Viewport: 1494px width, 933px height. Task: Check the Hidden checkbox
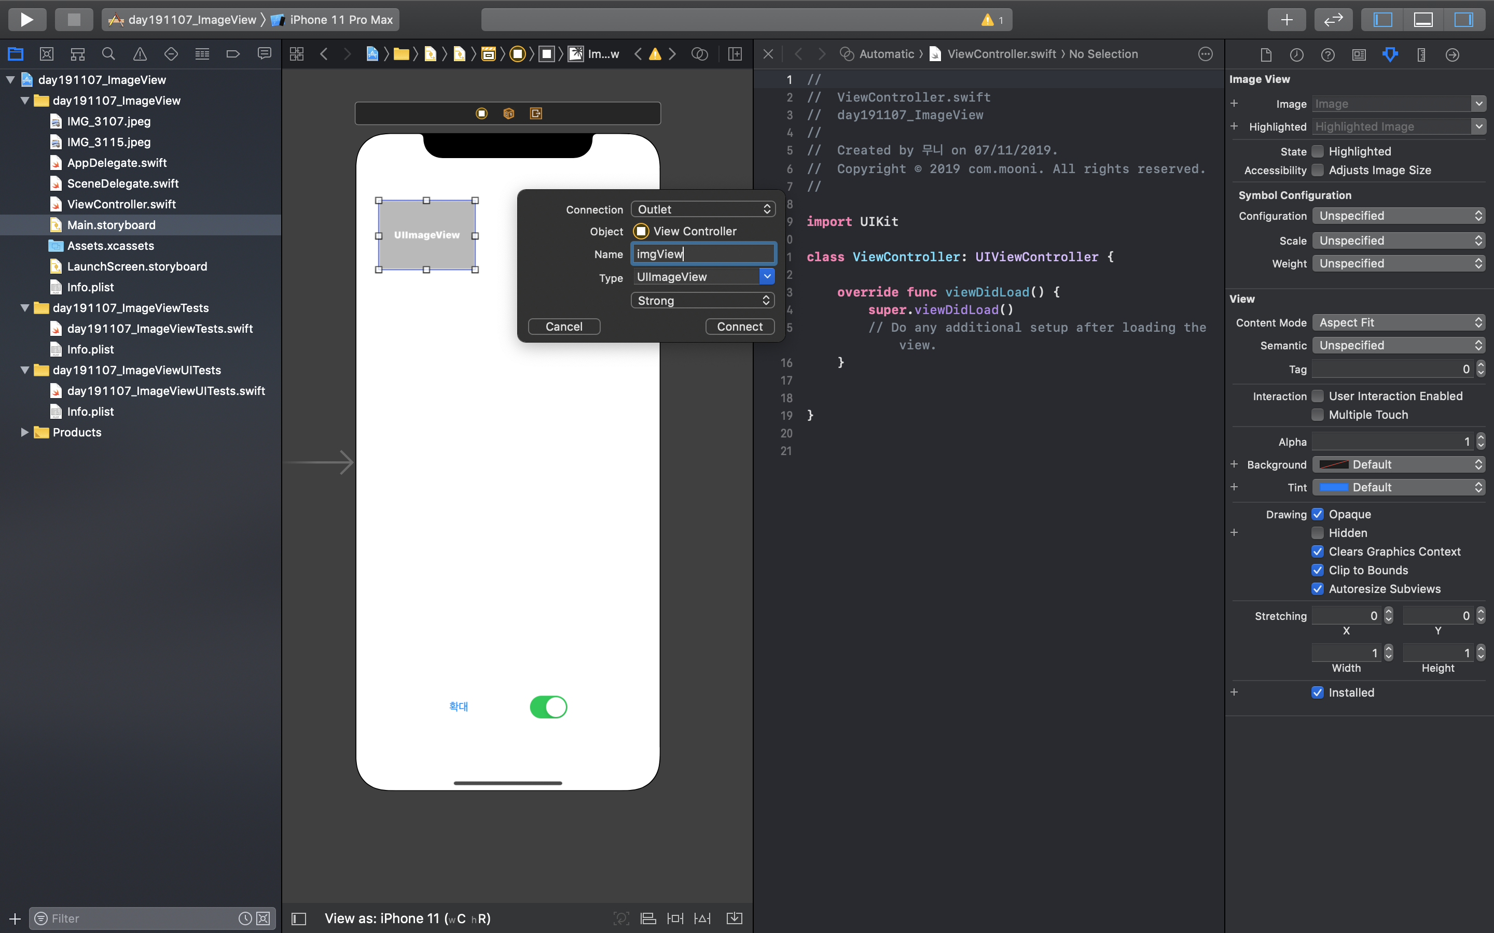[1318, 533]
